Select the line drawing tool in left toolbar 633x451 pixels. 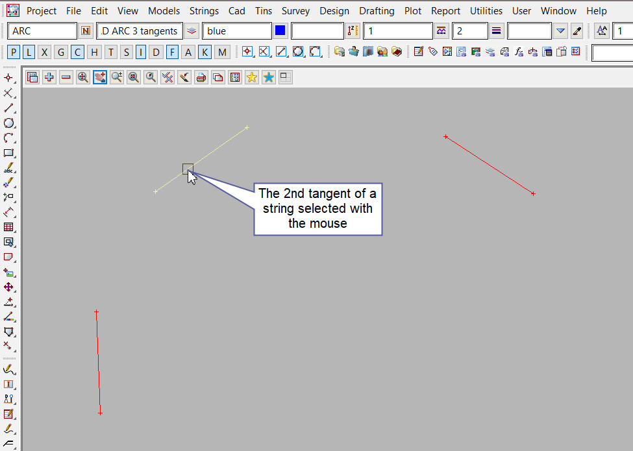point(8,108)
